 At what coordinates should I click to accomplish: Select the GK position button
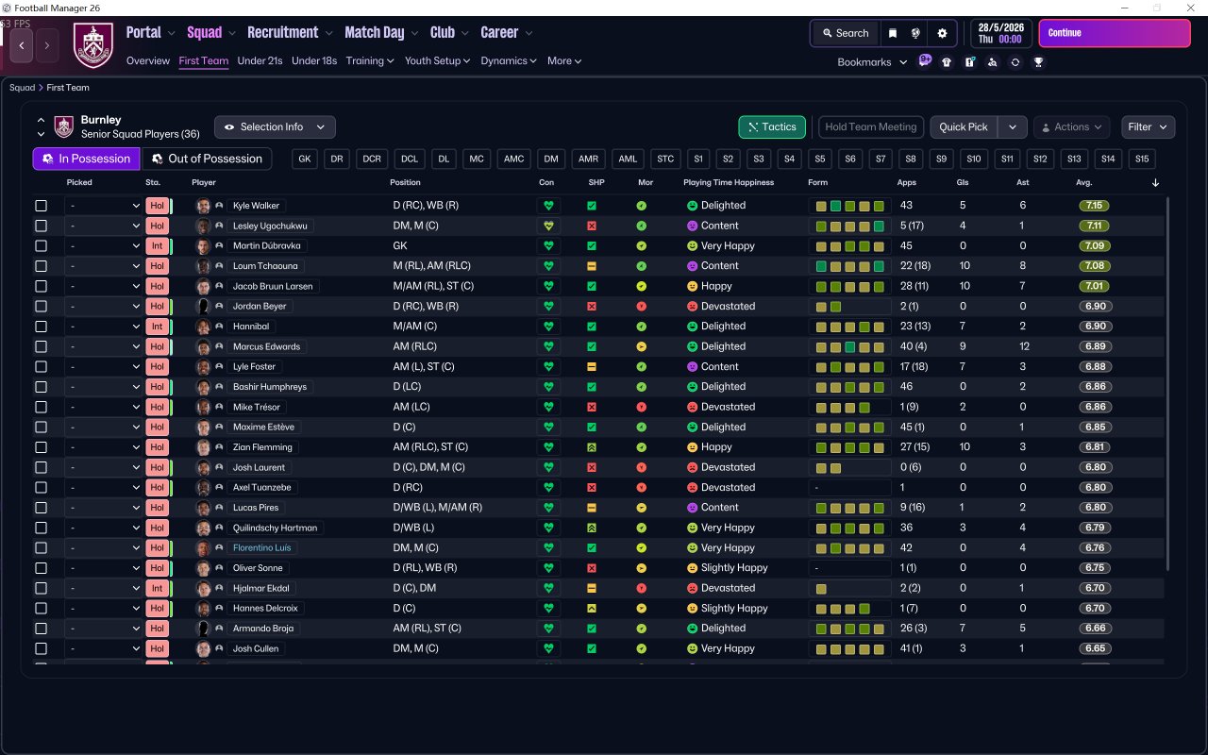[305, 159]
